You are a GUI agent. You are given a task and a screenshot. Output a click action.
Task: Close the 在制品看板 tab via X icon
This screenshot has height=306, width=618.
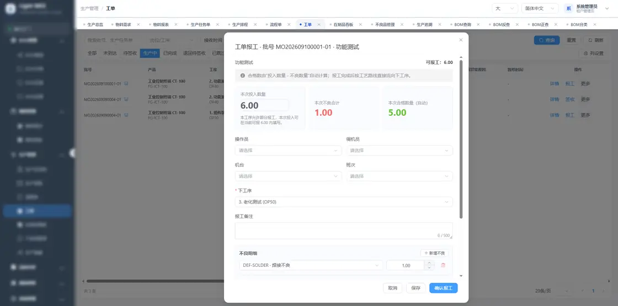[361, 24]
